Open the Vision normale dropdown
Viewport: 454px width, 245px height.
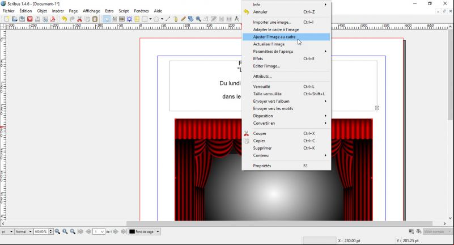coord(438,231)
